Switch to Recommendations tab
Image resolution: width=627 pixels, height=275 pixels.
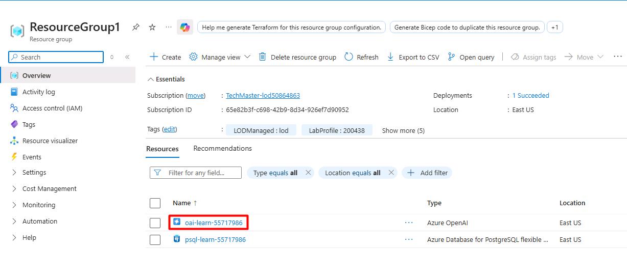click(222, 149)
